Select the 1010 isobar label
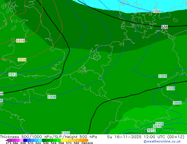Viewport: 187px width, 144px height. [x=157, y=126]
